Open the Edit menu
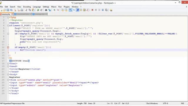 6,7
